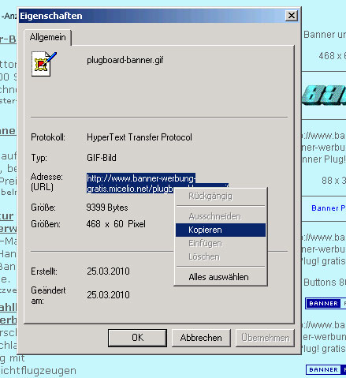Click the Geändert am date 25.03.2010
This screenshot has width=346, height=378.
click(108, 295)
